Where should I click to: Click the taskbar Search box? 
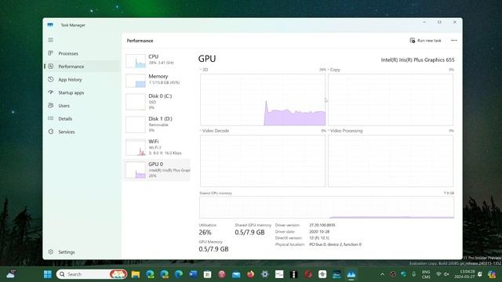coord(92,274)
